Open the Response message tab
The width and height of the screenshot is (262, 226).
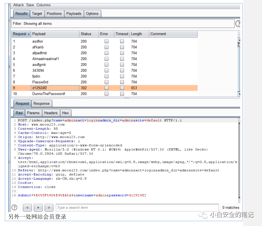pos(42,104)
